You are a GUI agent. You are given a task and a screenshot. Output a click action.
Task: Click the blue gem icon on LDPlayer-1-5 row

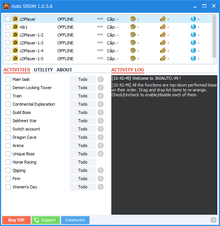click(193, 59)
